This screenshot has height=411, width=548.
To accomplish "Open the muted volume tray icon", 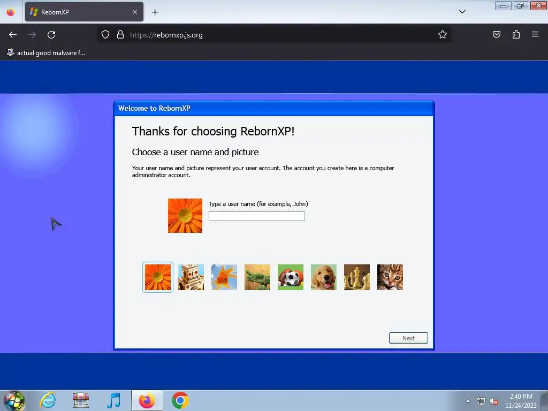I will (494, 401).
